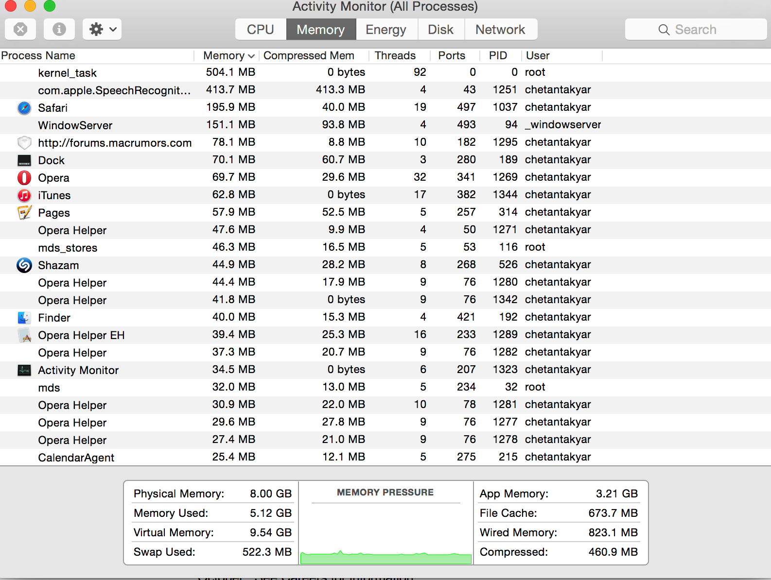
Task: Select Opera Helper using 30.9 MB
Action: 385,405
